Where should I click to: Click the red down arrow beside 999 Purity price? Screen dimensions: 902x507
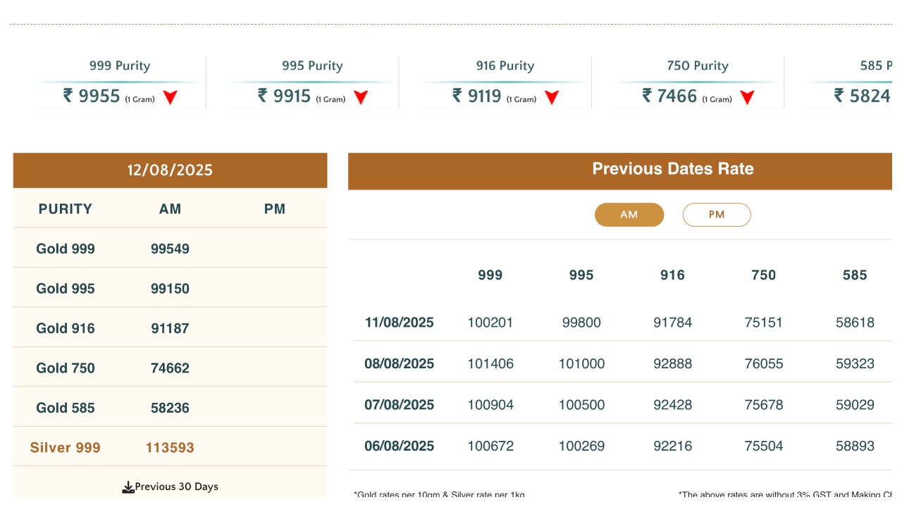(170, 98)
